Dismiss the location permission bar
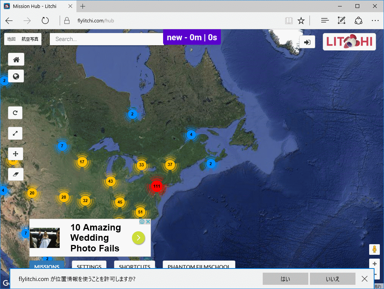The height and width of the screenshot is (289, 384). pyautogui.click(x=365, y=279)
